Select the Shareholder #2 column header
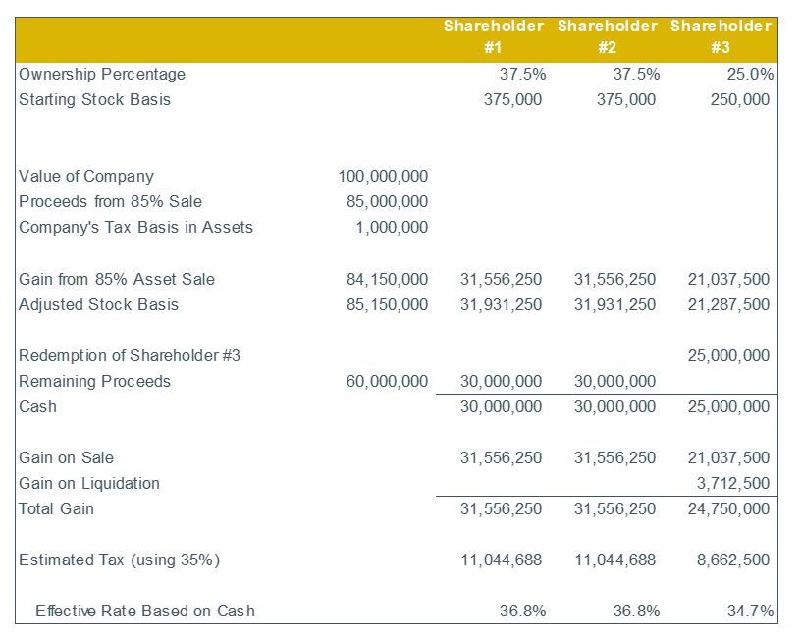This screenshot has width=801, height=640. (x=607, y=36)
